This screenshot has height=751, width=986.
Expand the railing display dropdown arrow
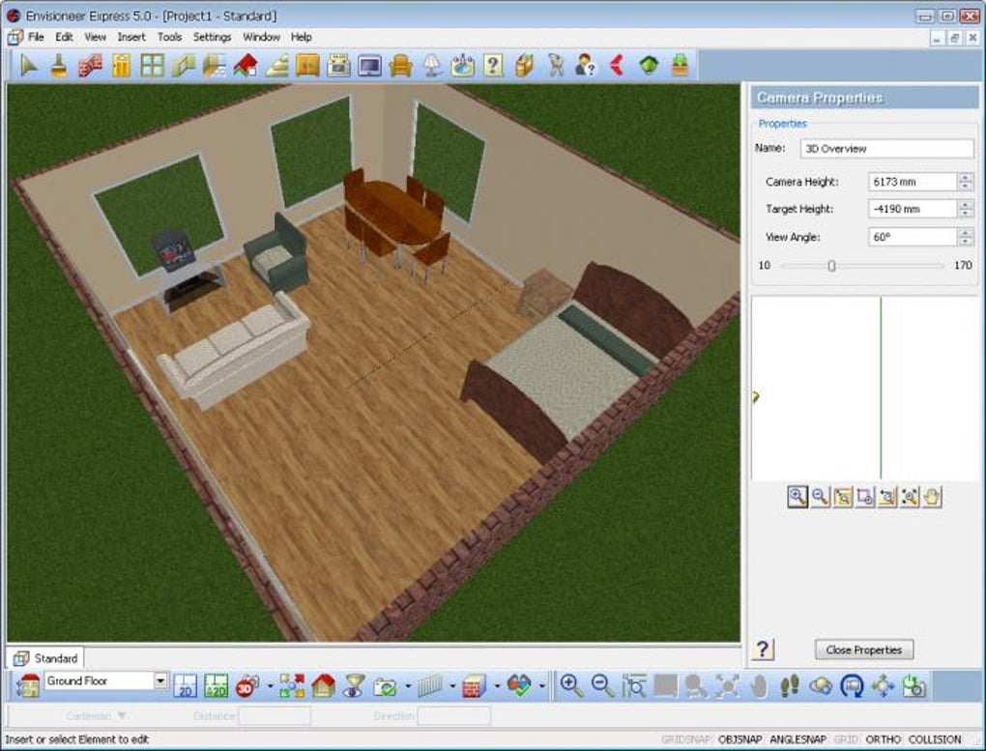click(x=452, y=686)
